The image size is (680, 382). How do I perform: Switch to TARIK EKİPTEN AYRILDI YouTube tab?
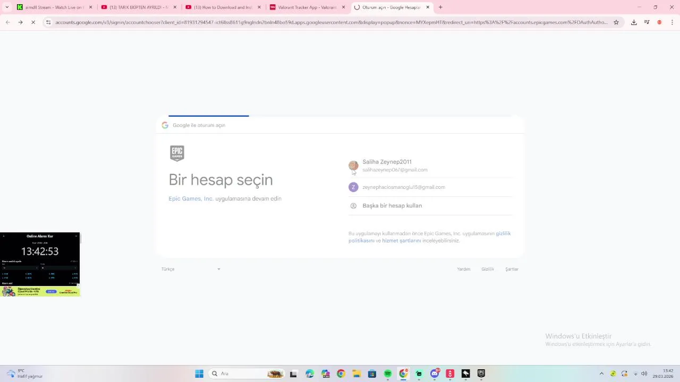pos(139,7)
